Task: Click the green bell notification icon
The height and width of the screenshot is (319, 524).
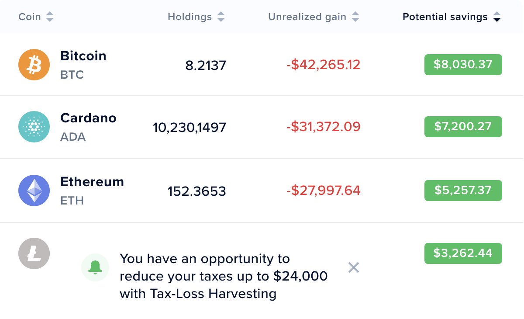Action: tap(95, 267)
